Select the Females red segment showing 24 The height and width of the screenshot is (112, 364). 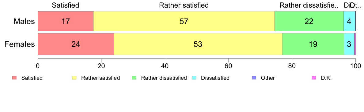point(76,44)
